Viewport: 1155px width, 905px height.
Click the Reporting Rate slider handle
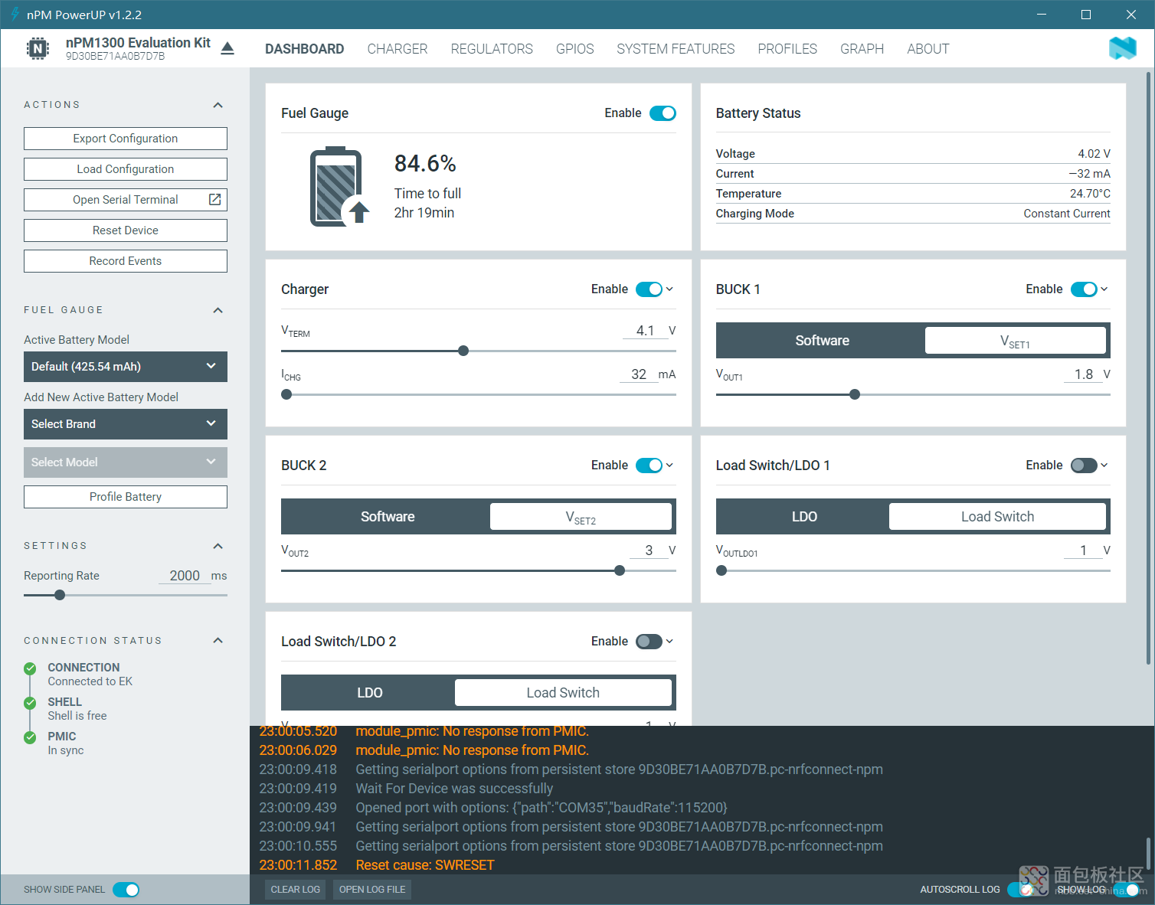click(60, 595)
